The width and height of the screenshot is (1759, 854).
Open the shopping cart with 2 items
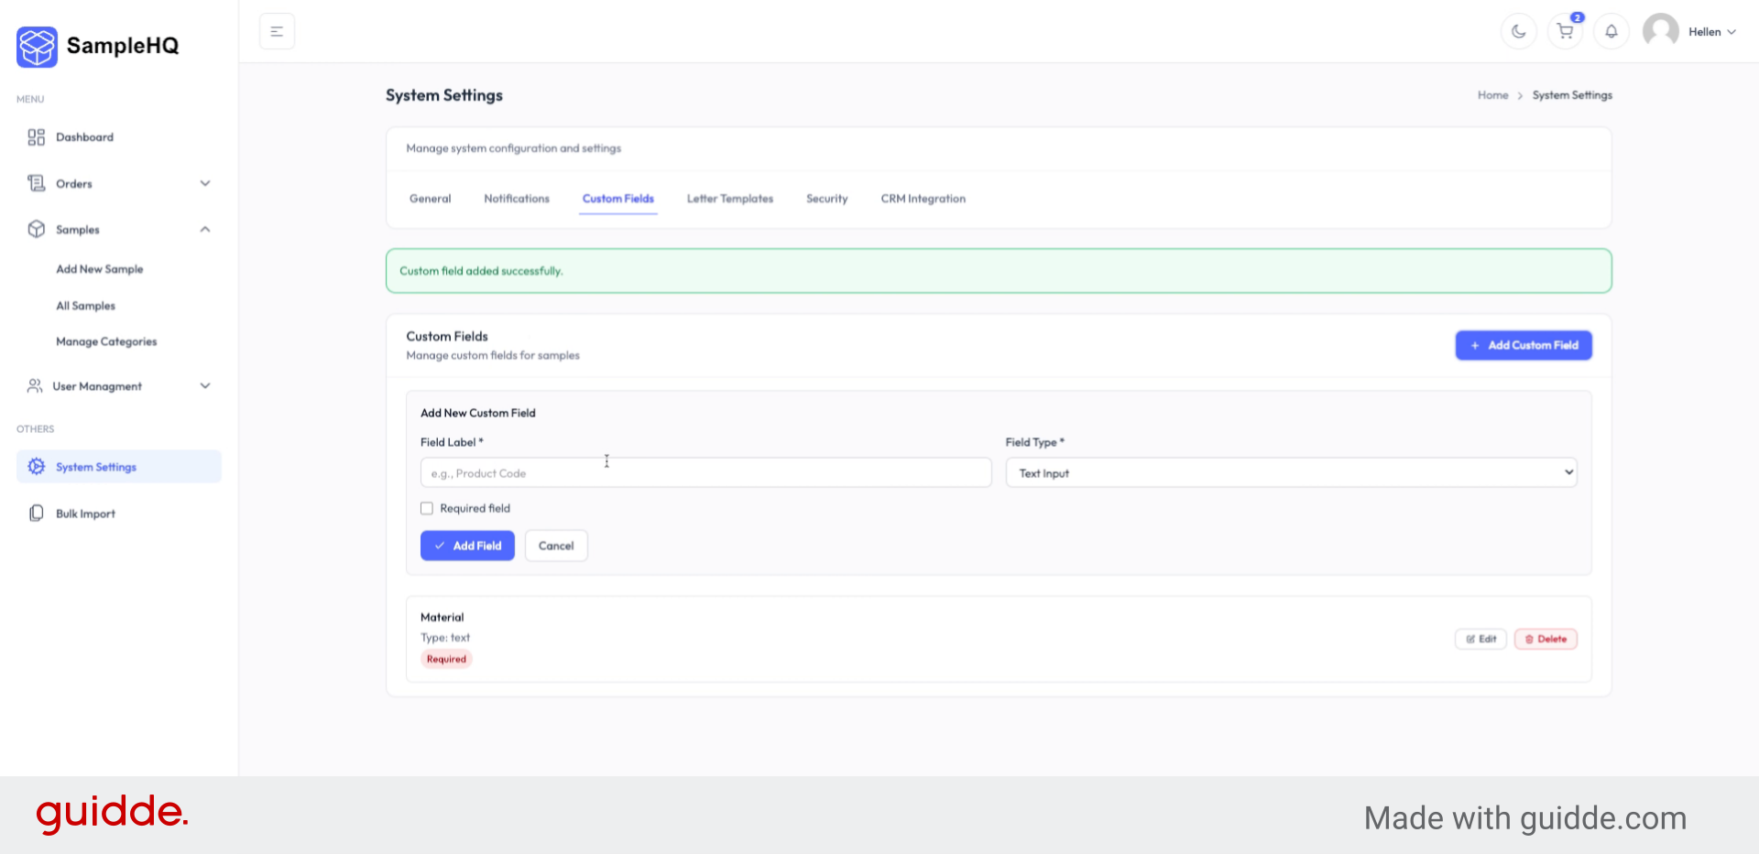pyautogui.click(x=1565, y=31)
